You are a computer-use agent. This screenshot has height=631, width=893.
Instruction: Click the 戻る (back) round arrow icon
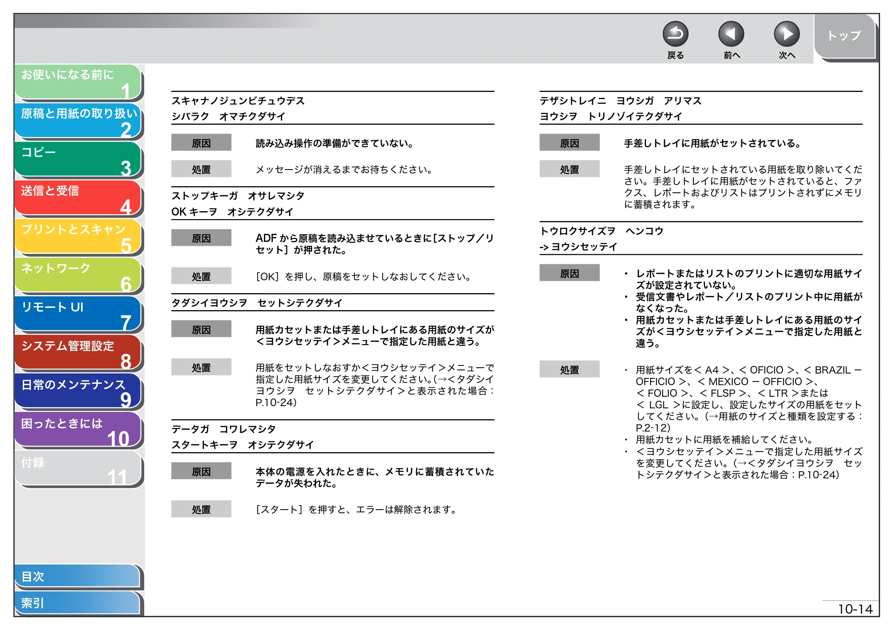pos(675,34)
